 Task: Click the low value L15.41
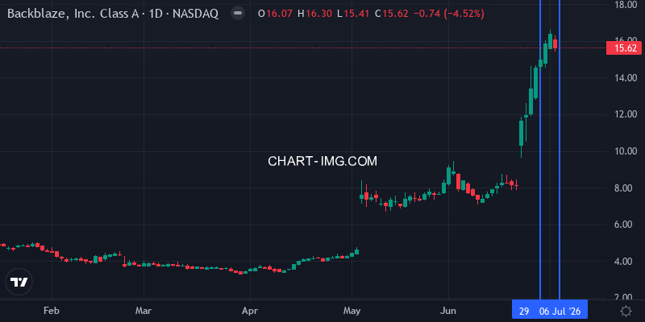(x=353, y=14)
